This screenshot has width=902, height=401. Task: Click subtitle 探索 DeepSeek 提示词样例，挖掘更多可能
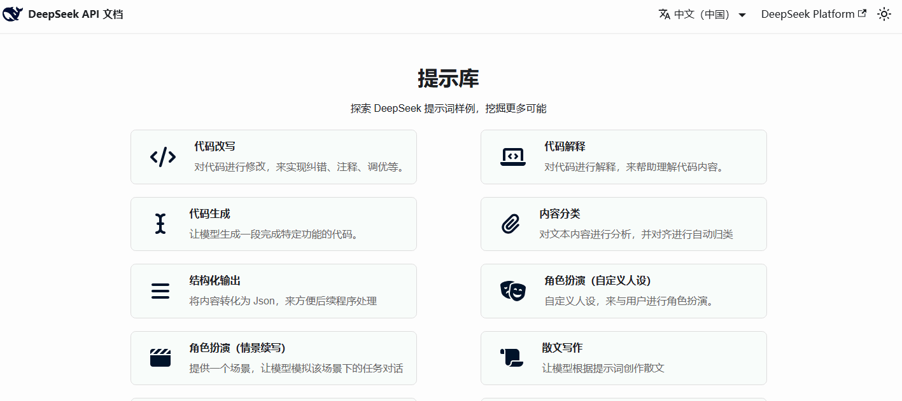pos(448,108)
